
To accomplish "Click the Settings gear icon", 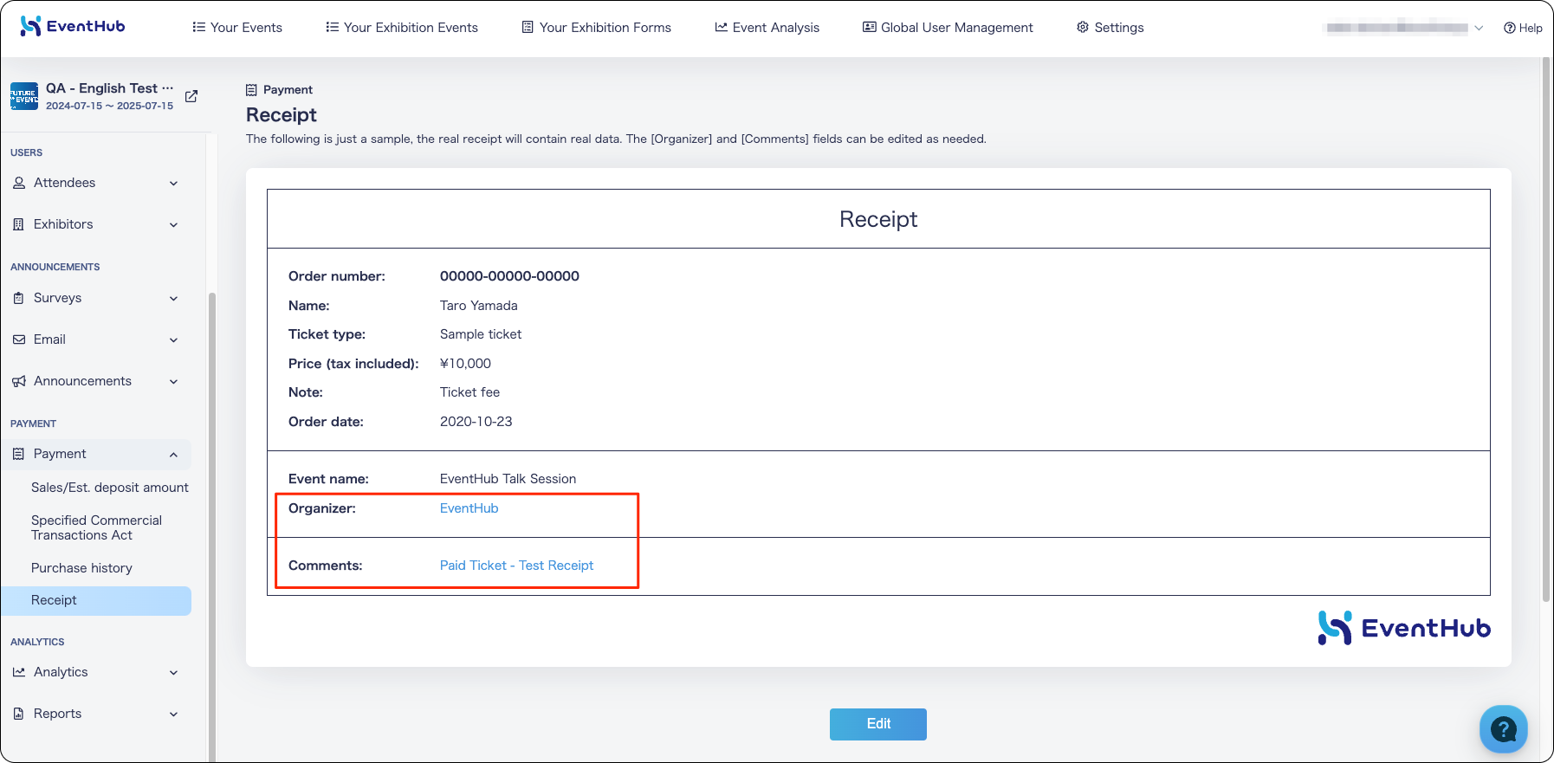I will [x=1083, y=27].
